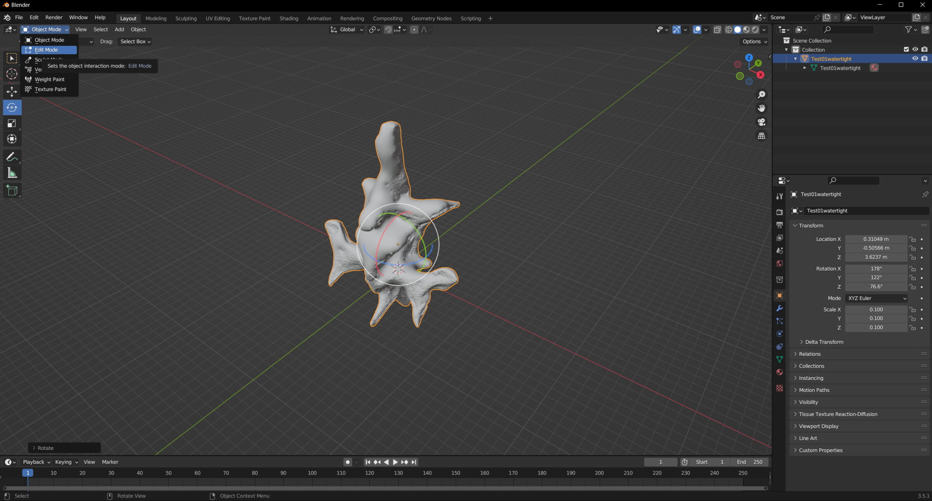932x501 pixels.
Task: Toggle X-ray display
Action: pyautogui.click(x=717, y=29)
